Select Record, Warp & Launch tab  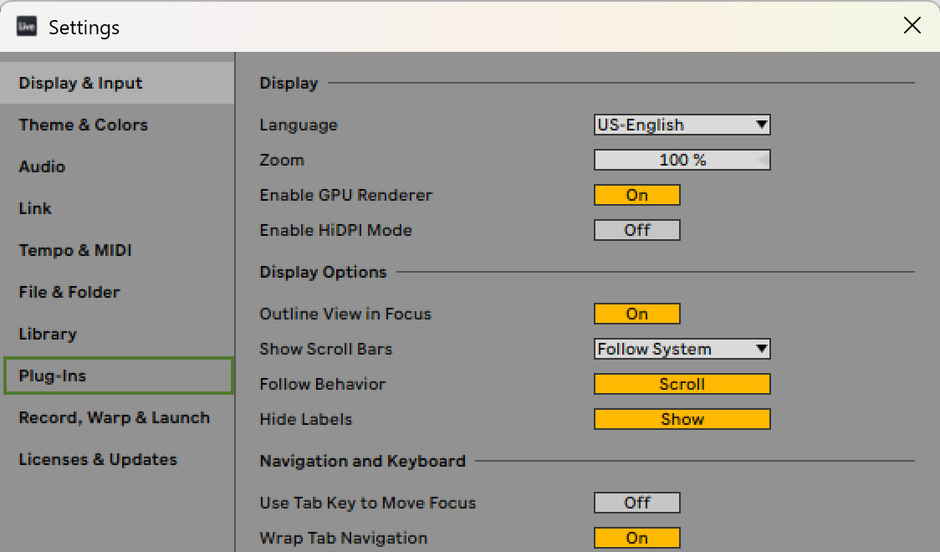[x=117, y=417]
